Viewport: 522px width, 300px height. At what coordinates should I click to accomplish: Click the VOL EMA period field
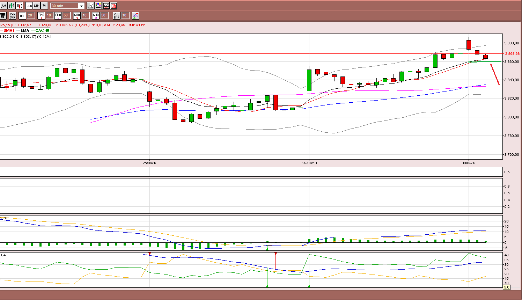pos(125,15)
